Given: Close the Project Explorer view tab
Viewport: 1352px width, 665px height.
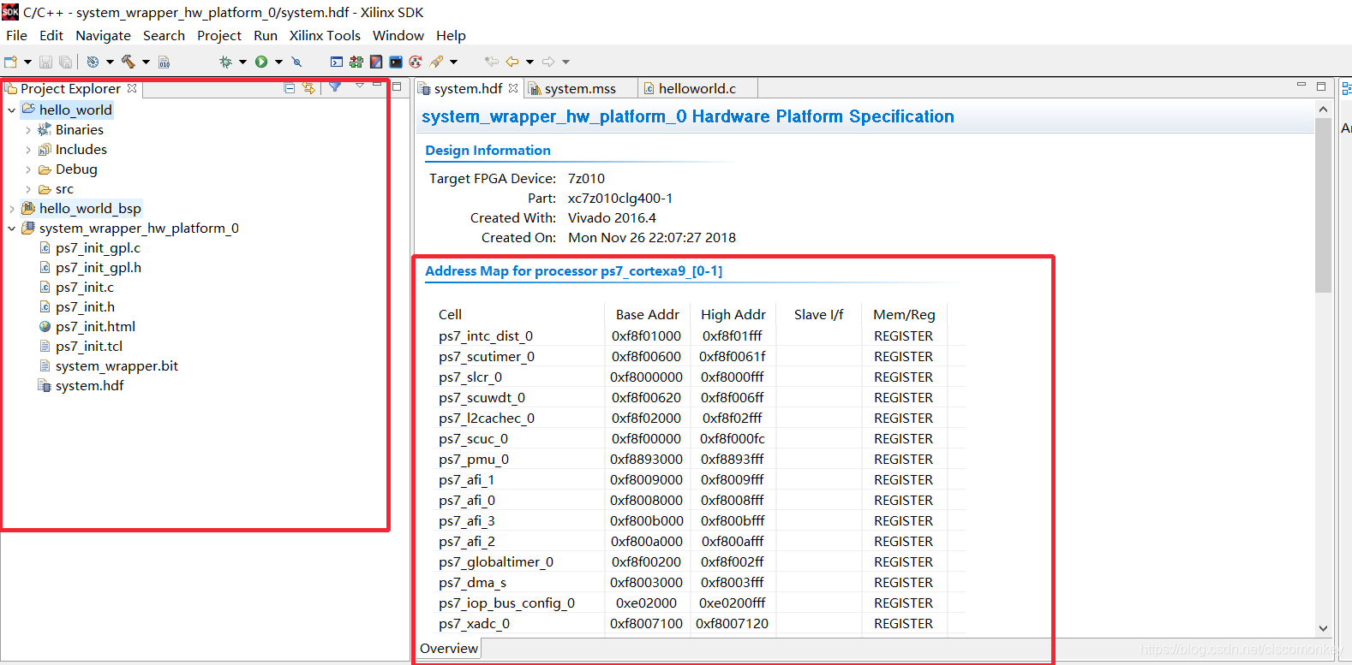Looking at the screenshot, I should coord(132,88).
